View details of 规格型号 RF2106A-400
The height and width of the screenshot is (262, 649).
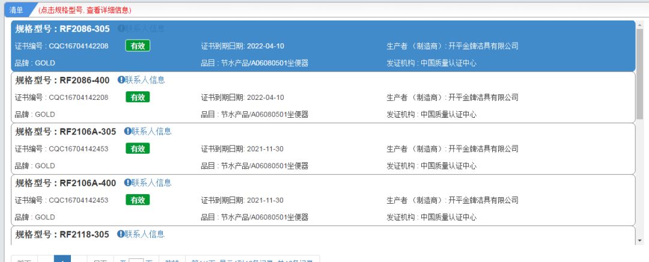66,183
